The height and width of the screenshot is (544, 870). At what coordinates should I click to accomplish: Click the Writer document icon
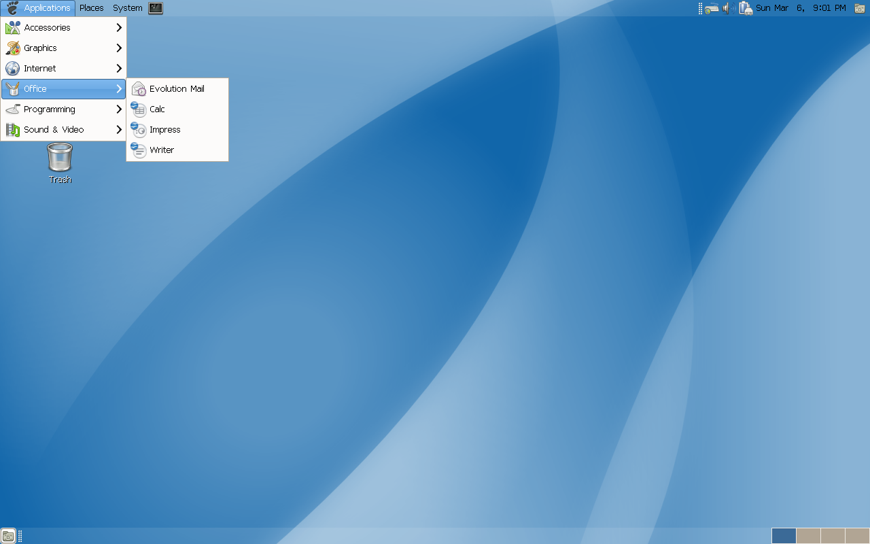139,150
